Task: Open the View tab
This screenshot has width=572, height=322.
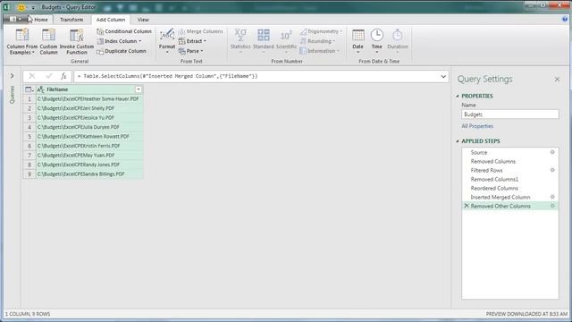Action: [143, 20]
